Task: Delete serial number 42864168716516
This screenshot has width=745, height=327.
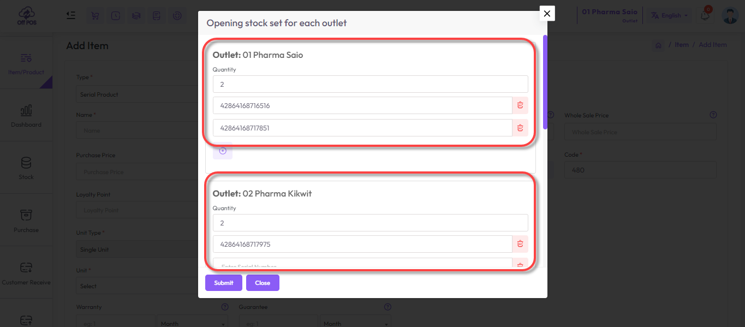Action: pos(520,105)
